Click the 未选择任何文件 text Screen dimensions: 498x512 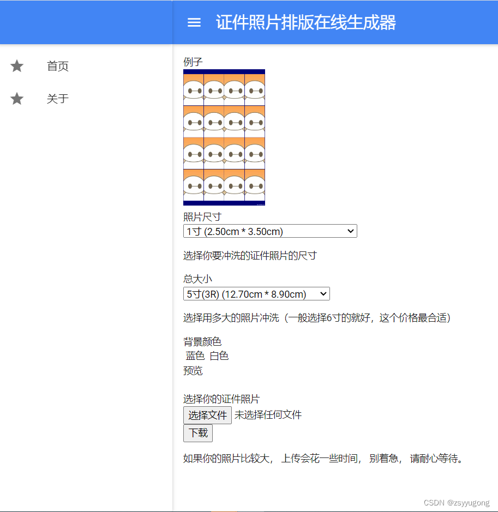point(268,415)
